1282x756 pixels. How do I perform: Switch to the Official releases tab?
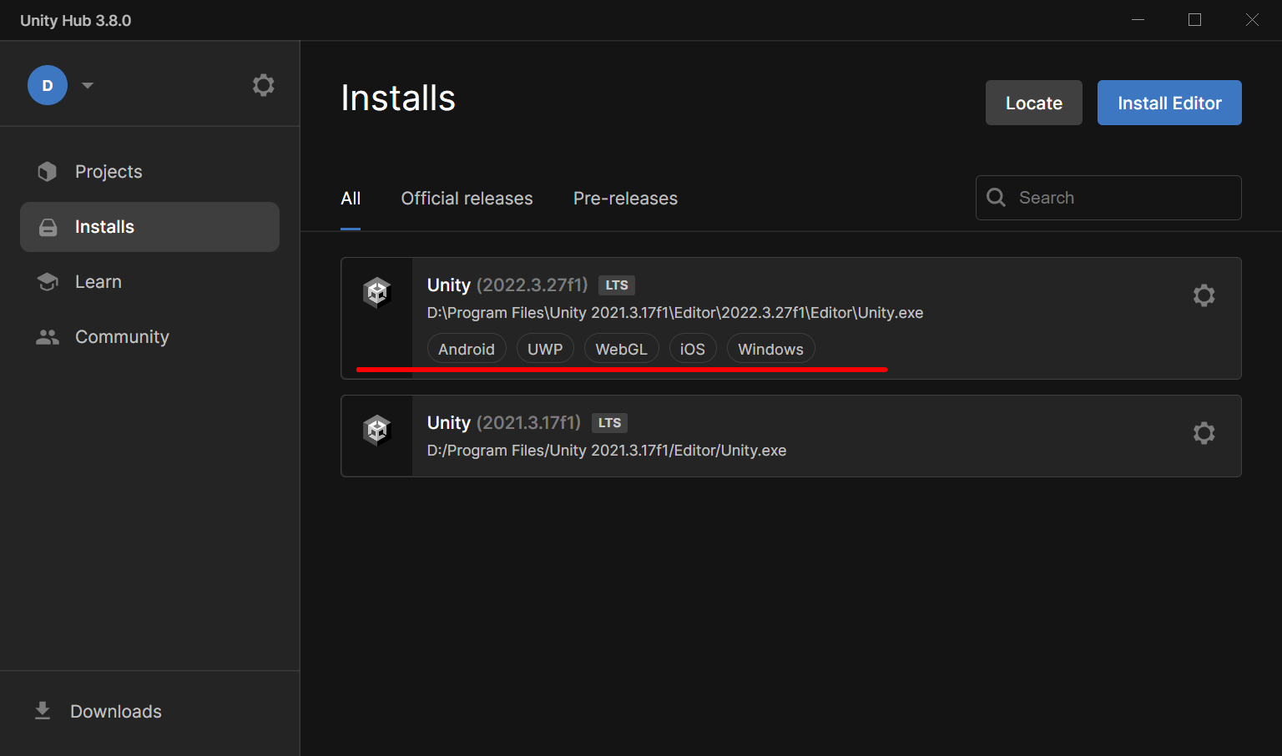[x=467, y=199]
